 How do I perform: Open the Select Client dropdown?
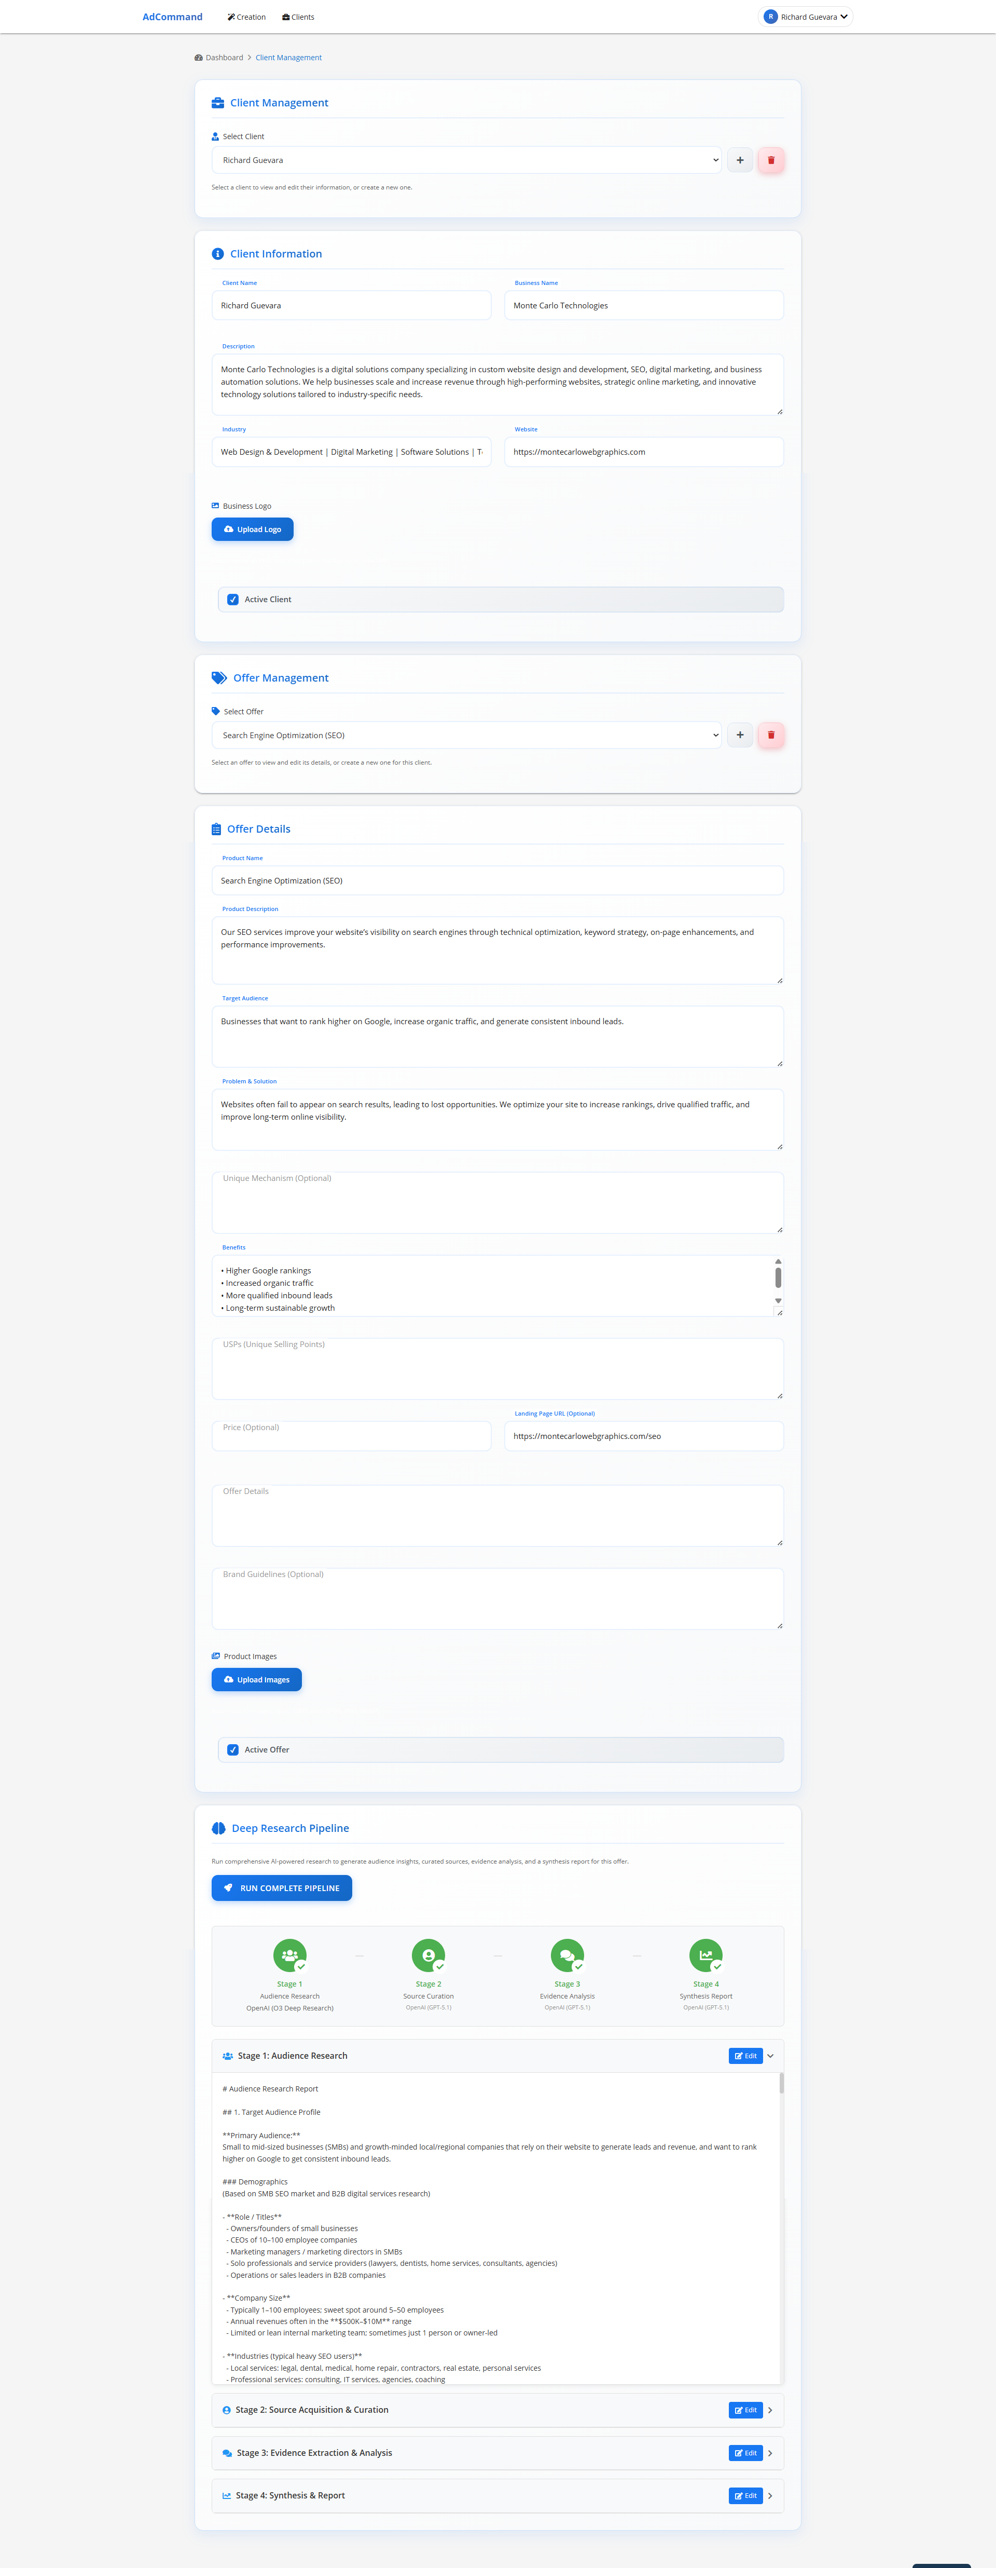coord(466,160)
